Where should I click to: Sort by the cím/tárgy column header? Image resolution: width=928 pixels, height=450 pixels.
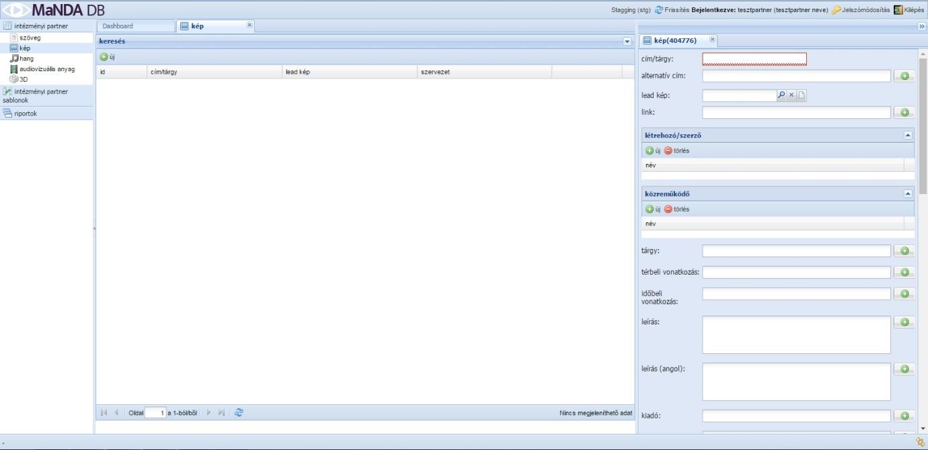pos(214,72)
